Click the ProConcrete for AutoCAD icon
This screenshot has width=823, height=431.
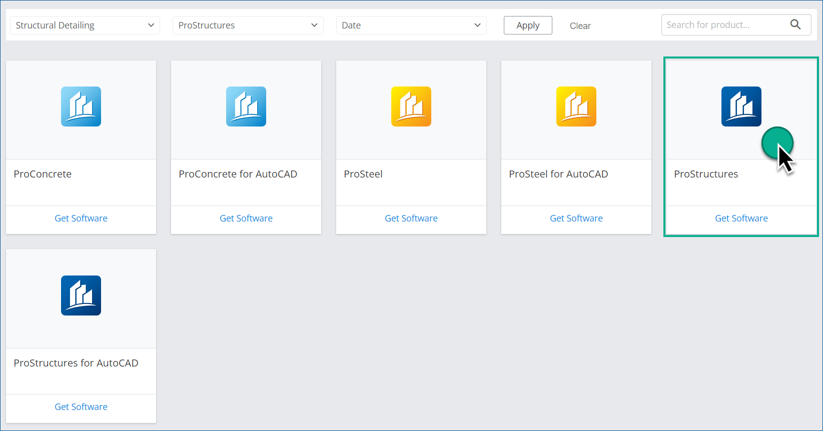pyautogui.click(x=246, y=106)
